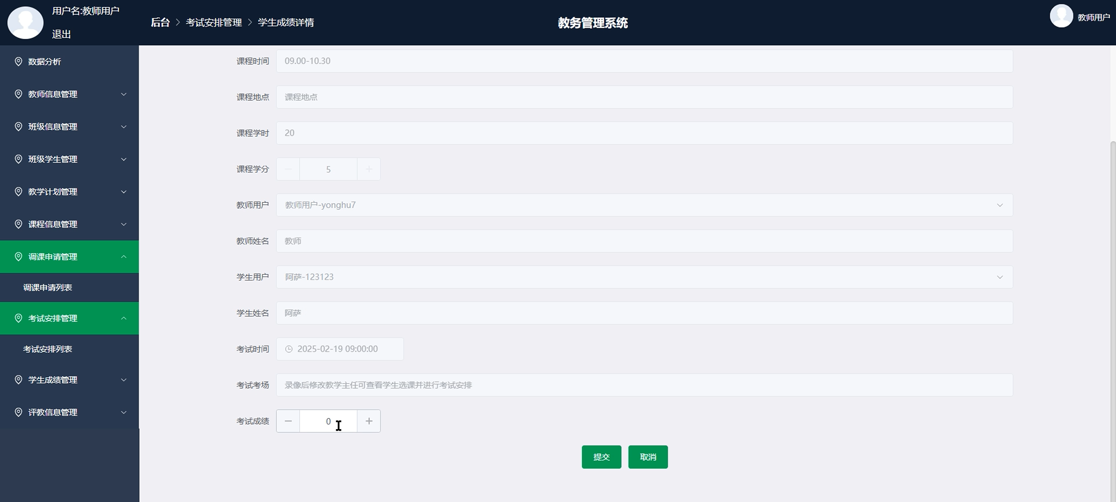1116x502 pixels.
Task: Increase 考试成绩 with the plus button
Action: pos(369,421)
